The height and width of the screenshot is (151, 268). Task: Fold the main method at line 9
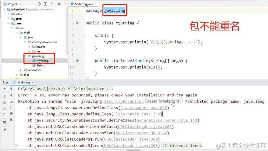(x=84, y=61)
